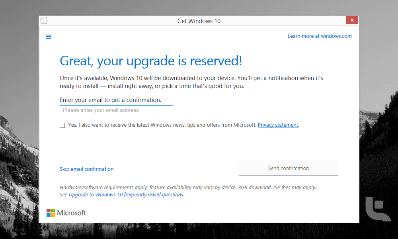Click the 'Once it's available, Windows 10' paragraph
398x239 pixels.
pos(191,82)
